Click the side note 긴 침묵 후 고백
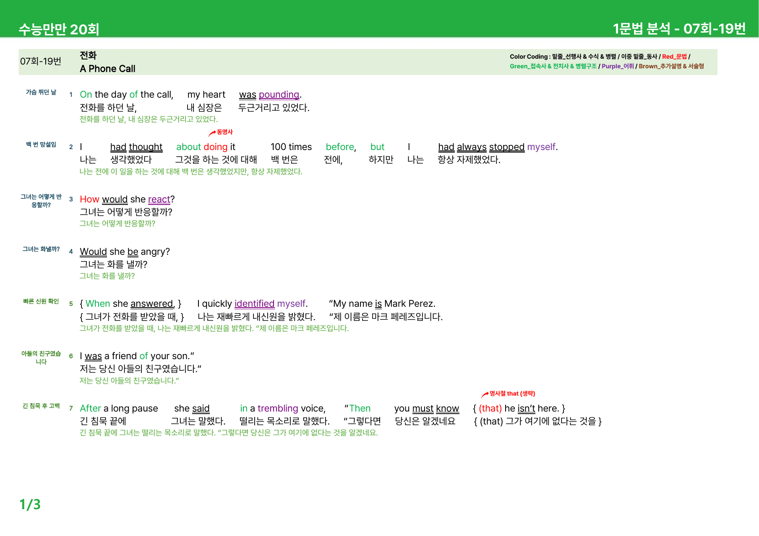 [x=41, y=406]
